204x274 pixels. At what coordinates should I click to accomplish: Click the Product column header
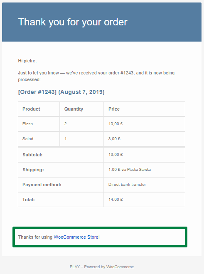tap(31, 109)
